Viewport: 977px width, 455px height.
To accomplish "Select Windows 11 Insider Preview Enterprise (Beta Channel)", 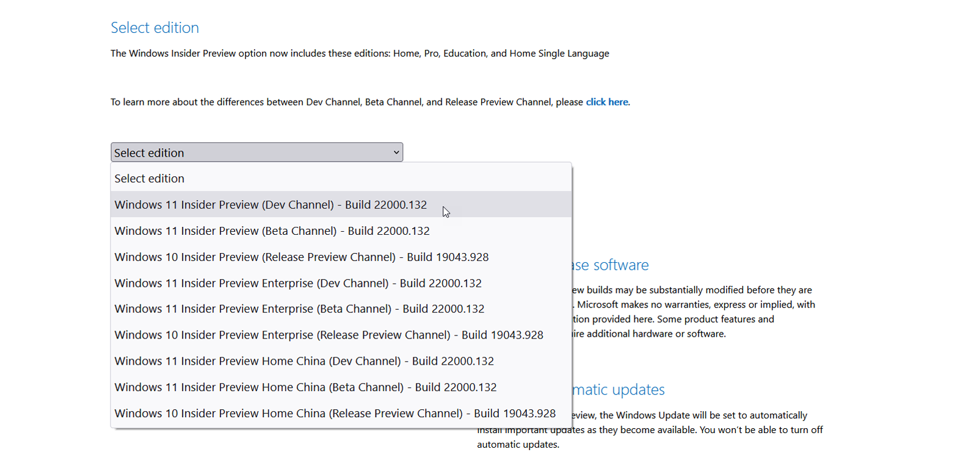I will (x=341, y=309).
